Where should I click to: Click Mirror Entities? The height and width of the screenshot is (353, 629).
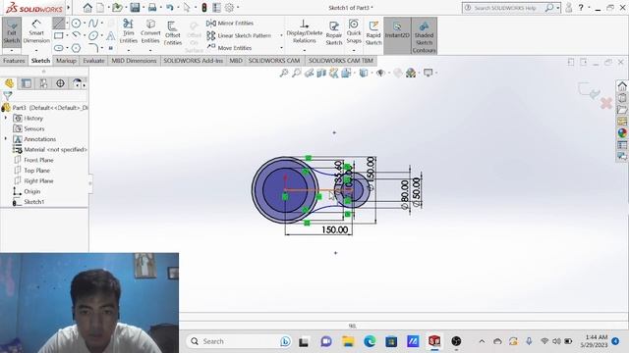coord(230,23)
